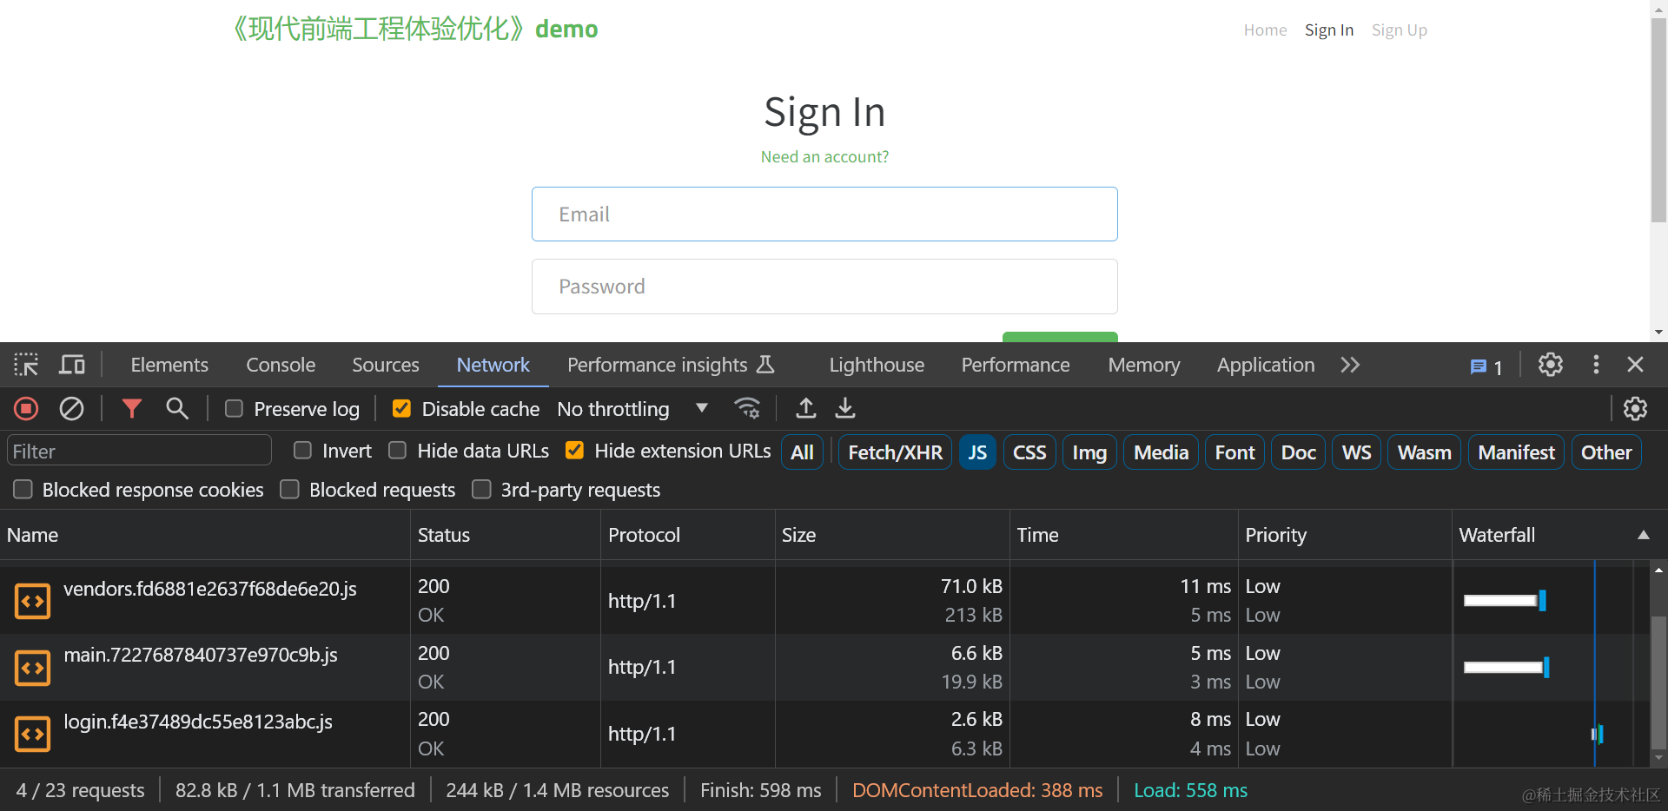Image resolution: width=1668 pixels, height=811 pixels.
Task: Switch to the Console tab
Action: pyautogui.click(x=281, y=365)
